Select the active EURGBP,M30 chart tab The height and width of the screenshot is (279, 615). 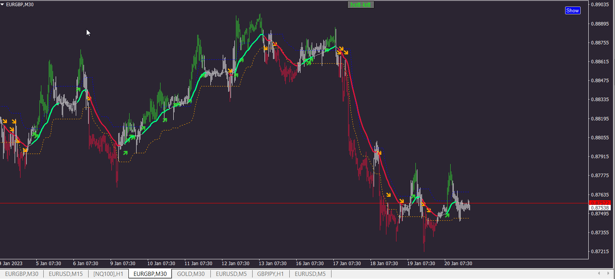pos(150,274)
